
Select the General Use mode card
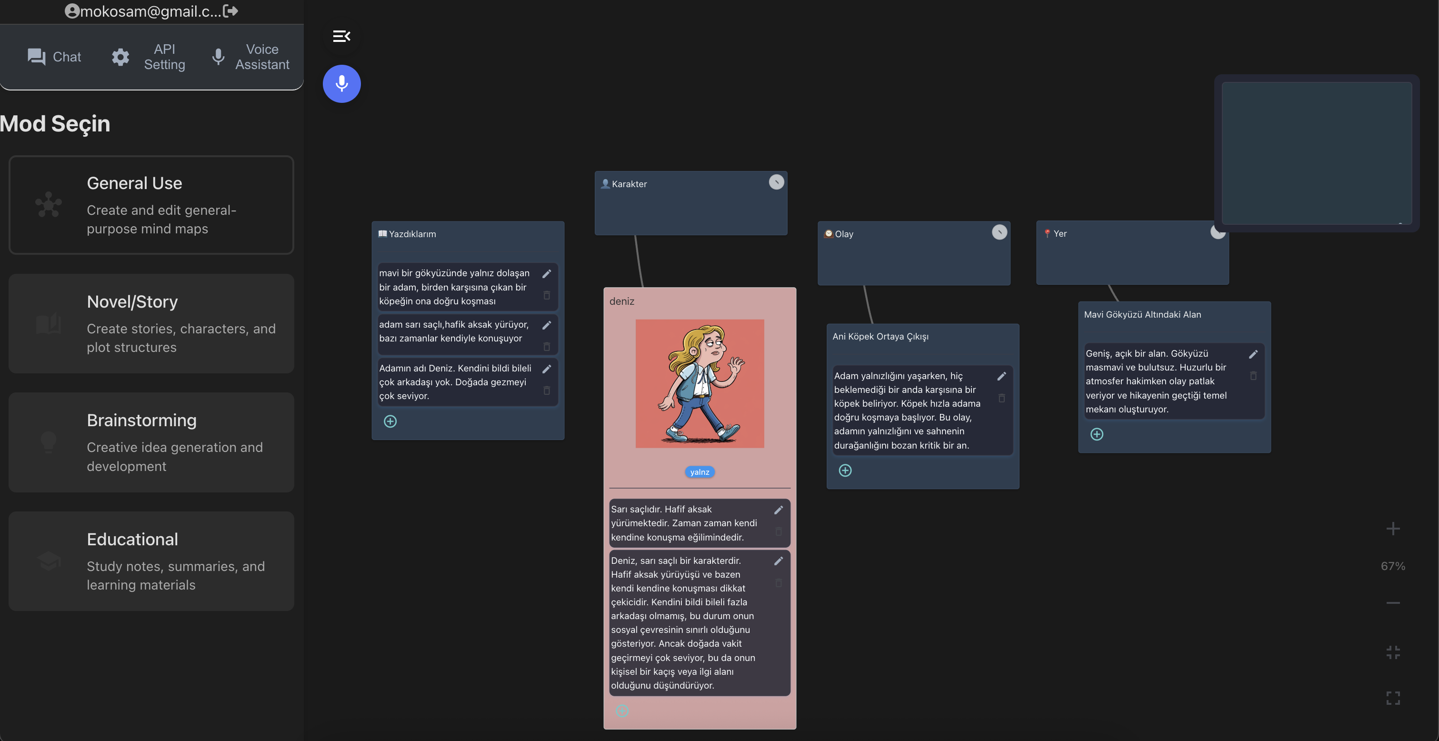pyautogui.click(x=151, y=205)
